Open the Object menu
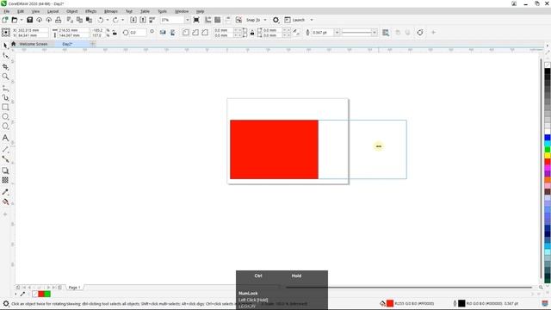The width and height of the screenshot is (551, 310). click(71, 11)
